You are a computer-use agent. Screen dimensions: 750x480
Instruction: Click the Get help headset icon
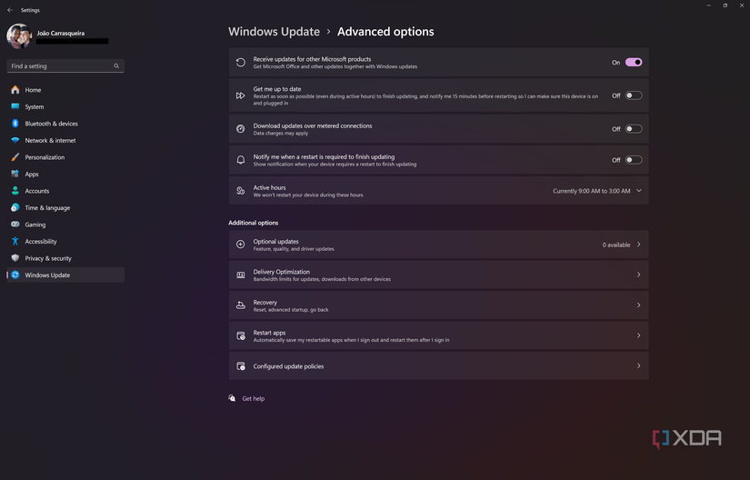coord(232,398)
